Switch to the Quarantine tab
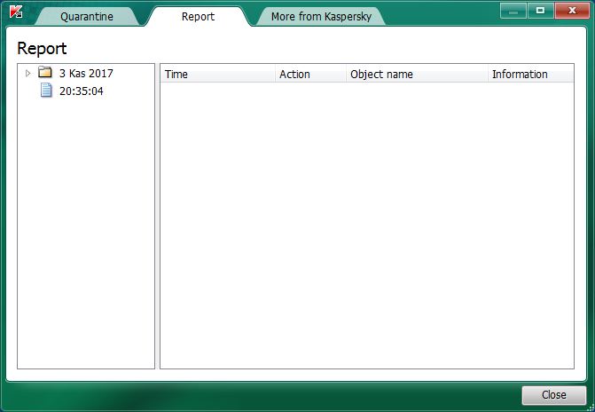 pos(87,16)
